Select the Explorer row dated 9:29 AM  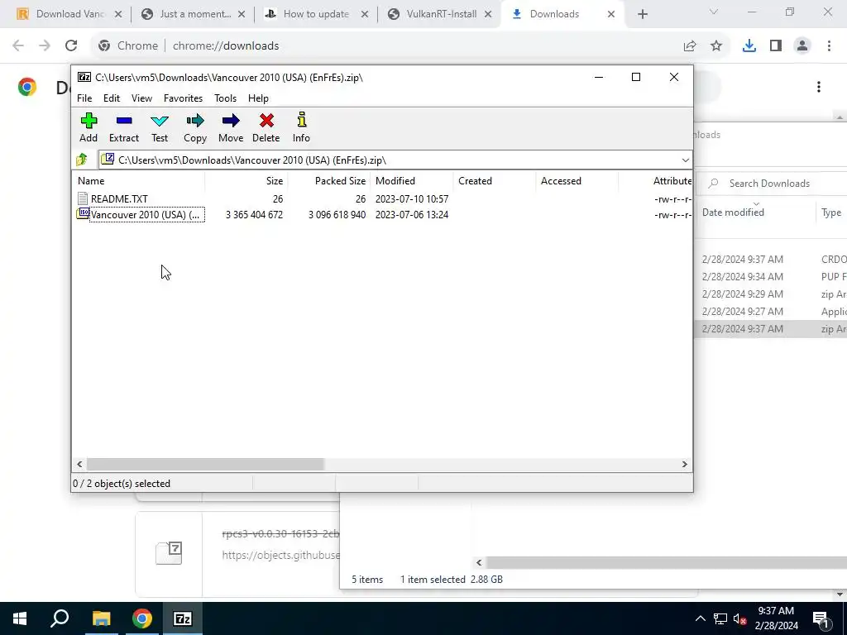[772, 294]
